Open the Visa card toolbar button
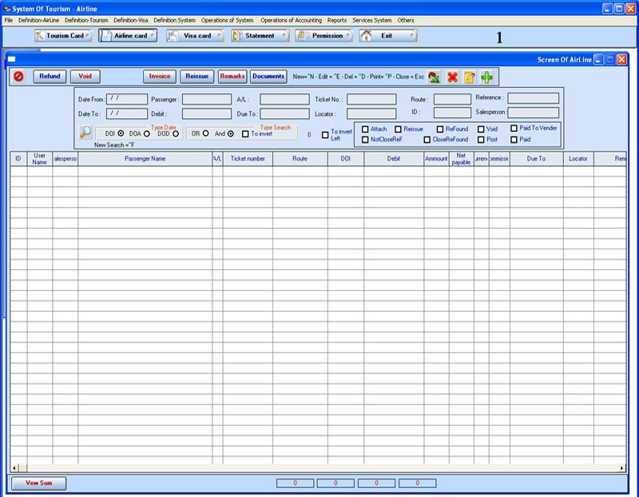Screen dimensions: 639x497 coord(195,36)
